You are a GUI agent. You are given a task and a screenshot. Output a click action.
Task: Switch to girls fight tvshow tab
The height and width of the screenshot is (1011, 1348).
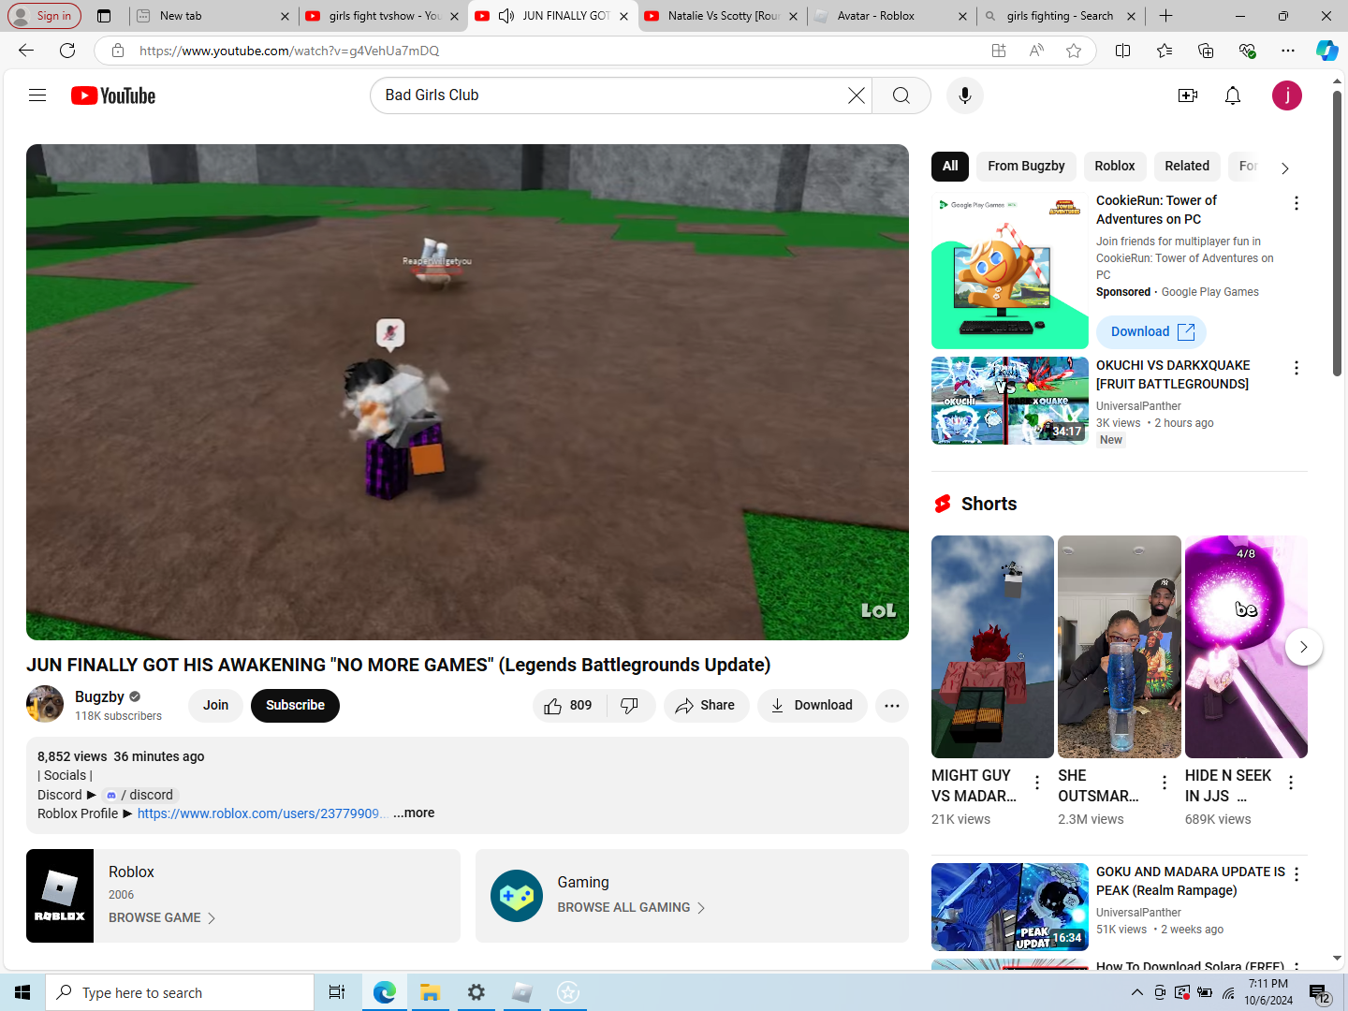[382, 16]
